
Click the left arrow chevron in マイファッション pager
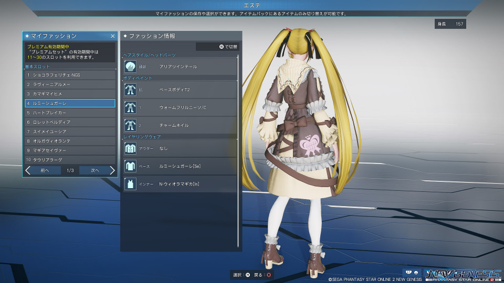coord(28,170)
